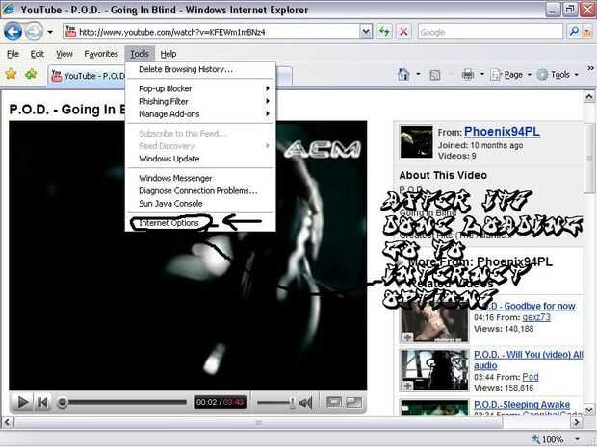Screen dimensions: 597x447
Task: Select Diagnose Connection Problems entry
Action: (x=200, y=190)
